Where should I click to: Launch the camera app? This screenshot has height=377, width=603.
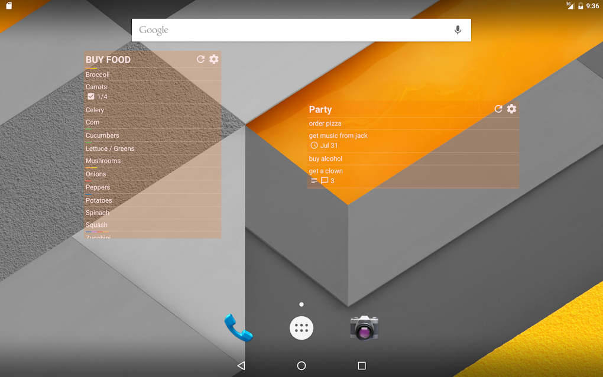pyautogui.click(x=365, y=328)
